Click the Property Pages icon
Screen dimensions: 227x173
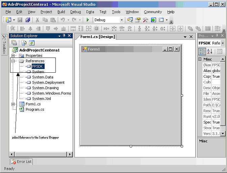[220, 51]
